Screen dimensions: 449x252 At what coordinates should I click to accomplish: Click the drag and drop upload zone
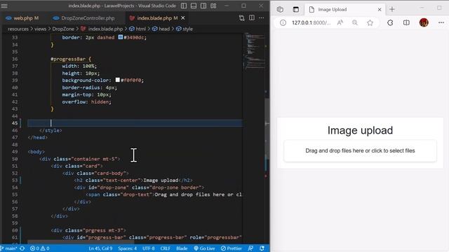pyautogui.click(x=360, y=151)
